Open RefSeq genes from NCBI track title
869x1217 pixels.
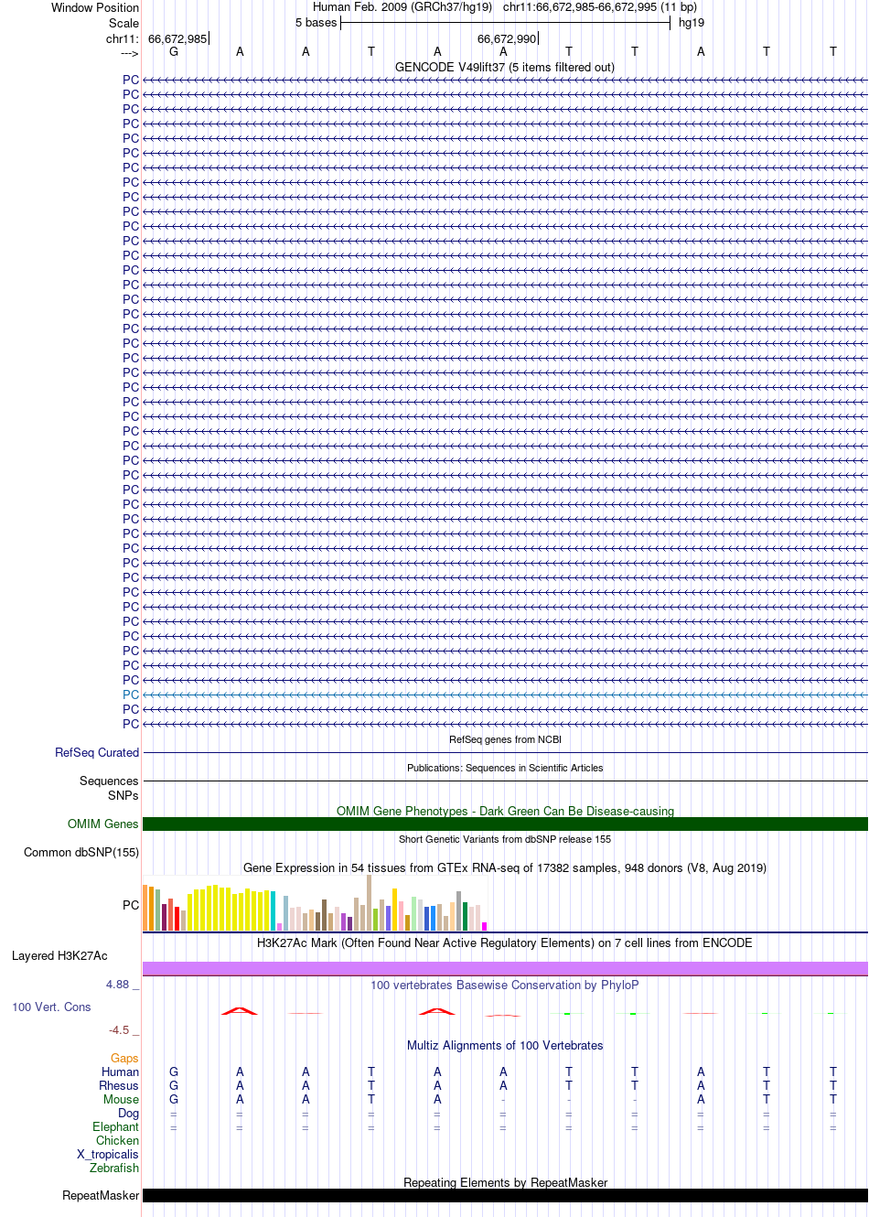point(505,739)
